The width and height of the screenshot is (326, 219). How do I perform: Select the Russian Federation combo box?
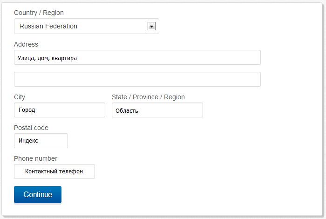81,27
